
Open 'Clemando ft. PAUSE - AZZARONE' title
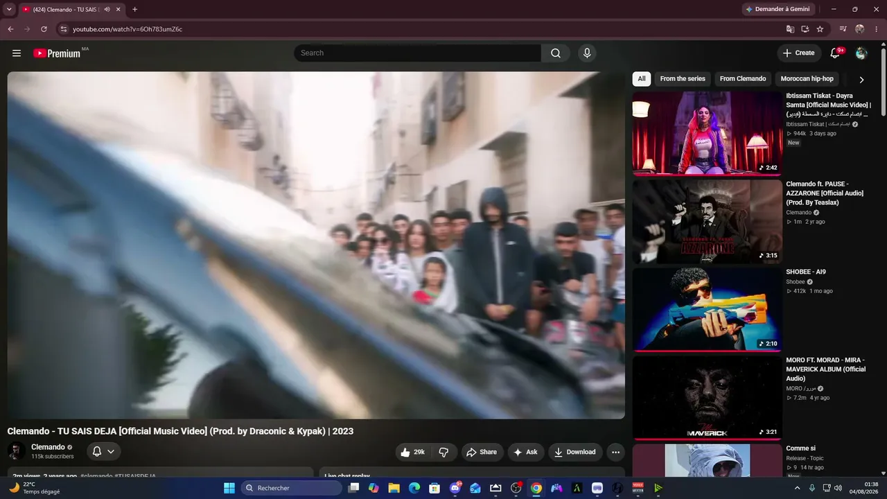[825, 193]
